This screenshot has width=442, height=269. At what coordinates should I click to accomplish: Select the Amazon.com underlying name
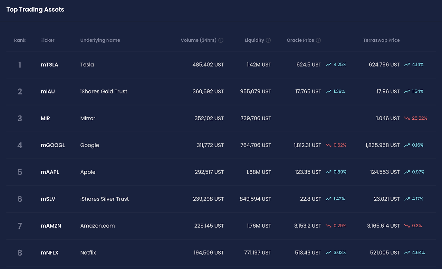coord(98,226)
